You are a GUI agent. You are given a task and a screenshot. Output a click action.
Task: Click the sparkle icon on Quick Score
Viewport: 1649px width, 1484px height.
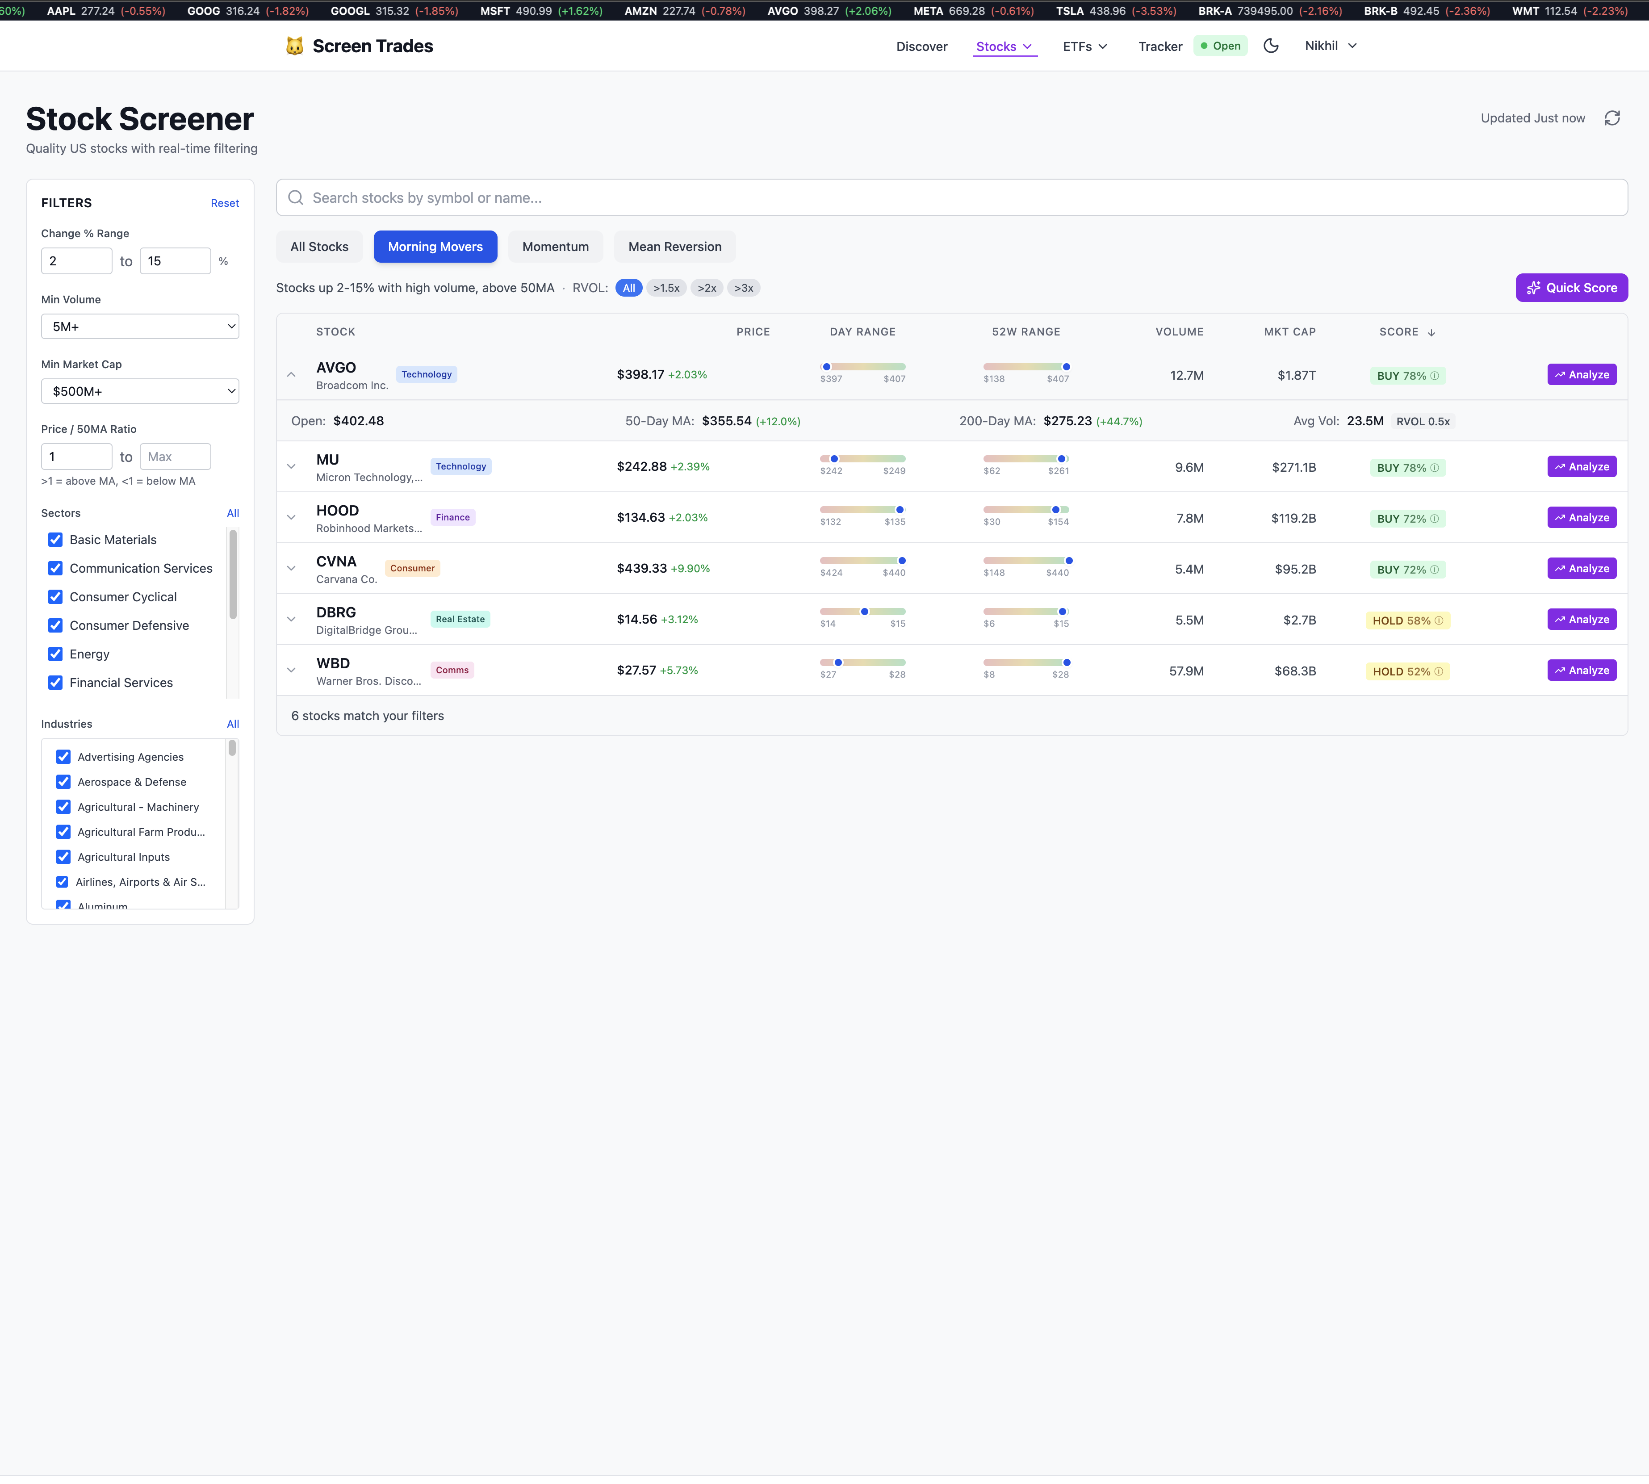[x=1533, y=288]
